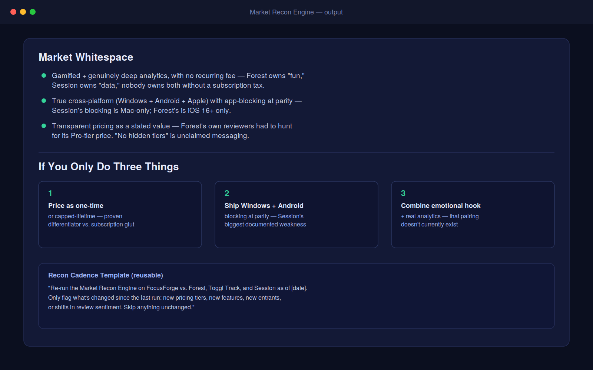Click 'differentiator vs. subscription glut' description text
593x370 pixels.
[x=91, y=224]
